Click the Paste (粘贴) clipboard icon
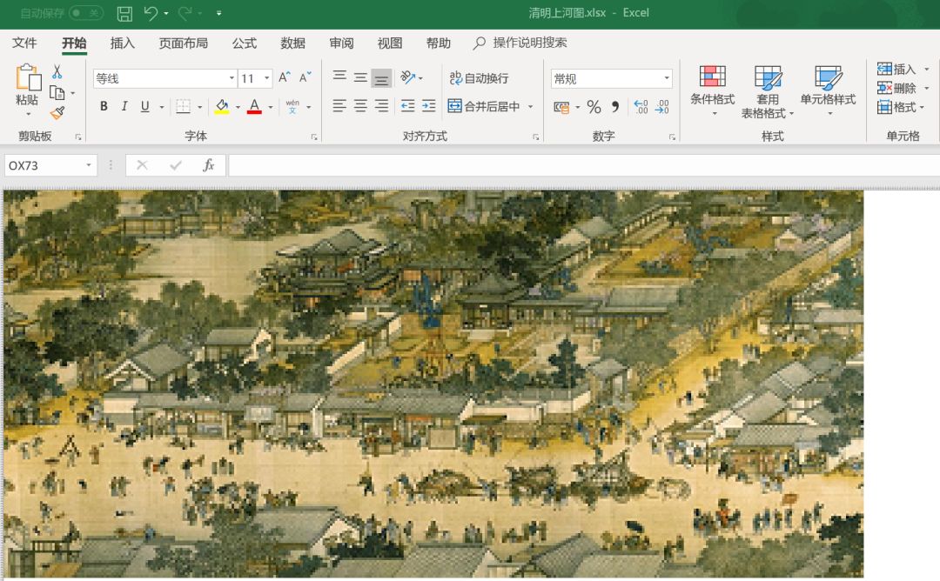 point(28,78)
